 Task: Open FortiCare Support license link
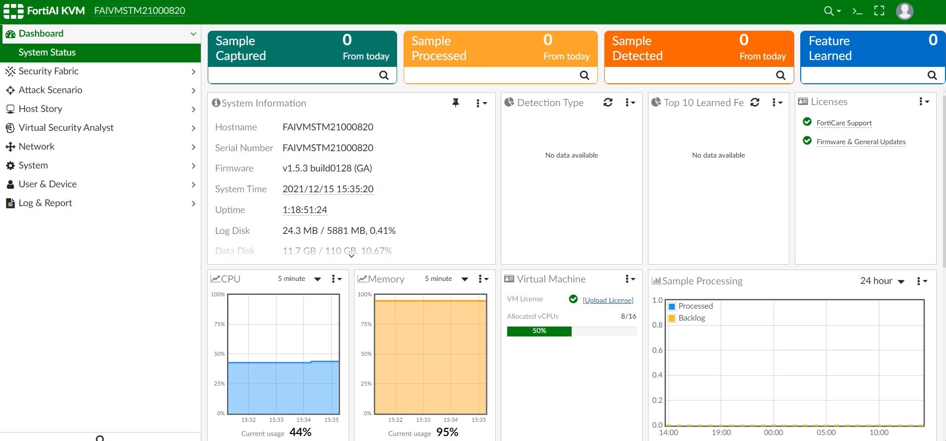pyautogui.click(x=844, y=123)
